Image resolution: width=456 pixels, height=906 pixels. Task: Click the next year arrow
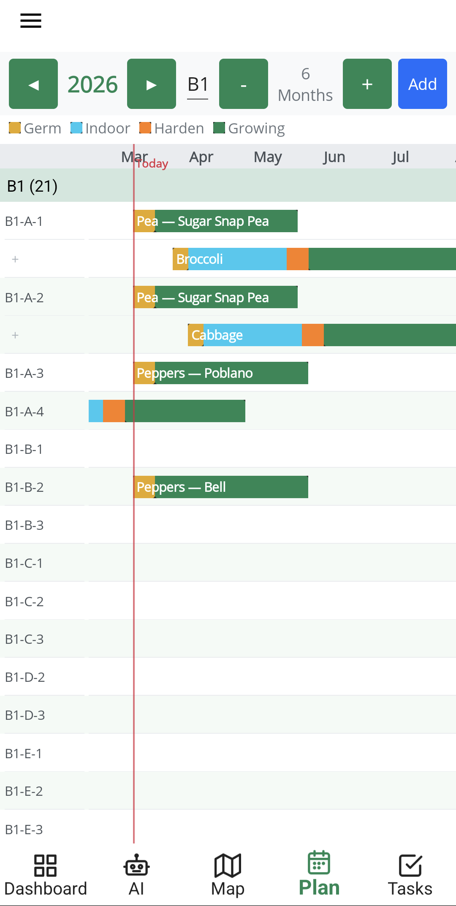coord(151,84)
